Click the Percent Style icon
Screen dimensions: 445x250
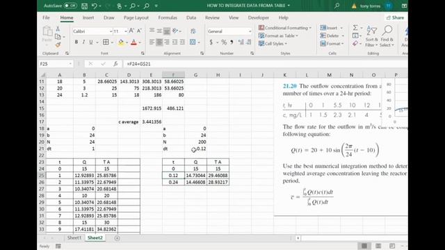coord(224,42)
